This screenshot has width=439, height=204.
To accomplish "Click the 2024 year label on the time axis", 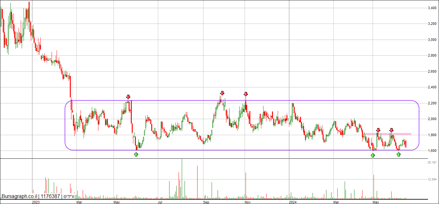I will click(292, 202).
